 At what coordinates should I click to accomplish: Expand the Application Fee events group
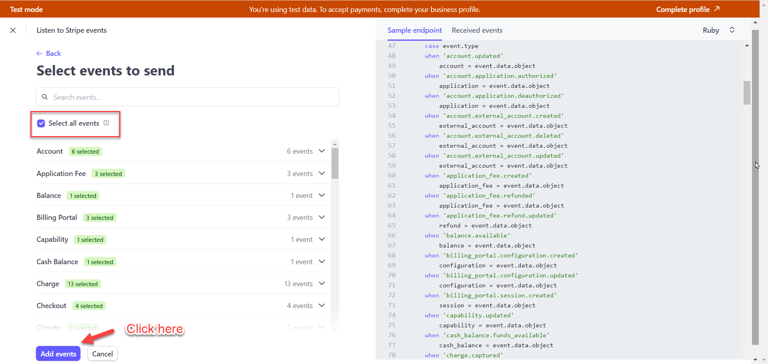pyautogui.click(x=322, y=174)
